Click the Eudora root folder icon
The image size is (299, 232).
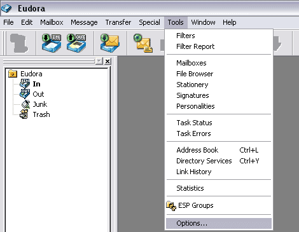[13, 74]
